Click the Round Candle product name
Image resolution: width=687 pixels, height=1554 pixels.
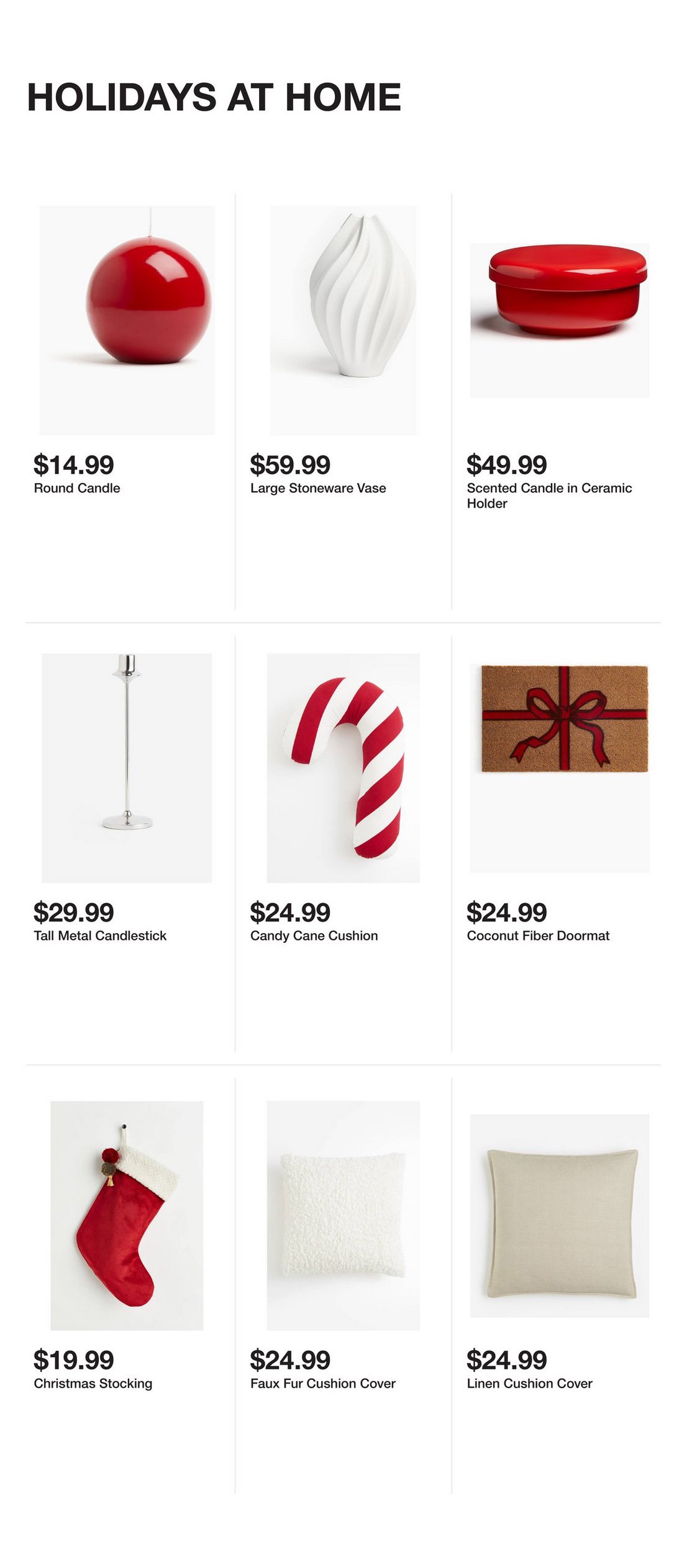77,488
